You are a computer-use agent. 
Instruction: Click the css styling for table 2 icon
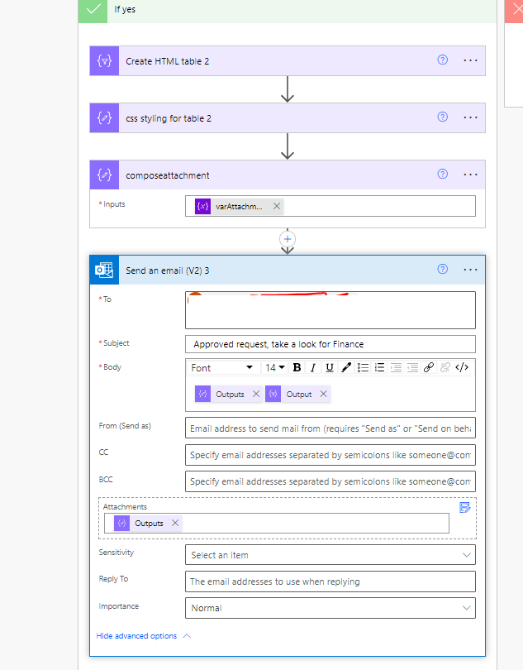[105, 117]
